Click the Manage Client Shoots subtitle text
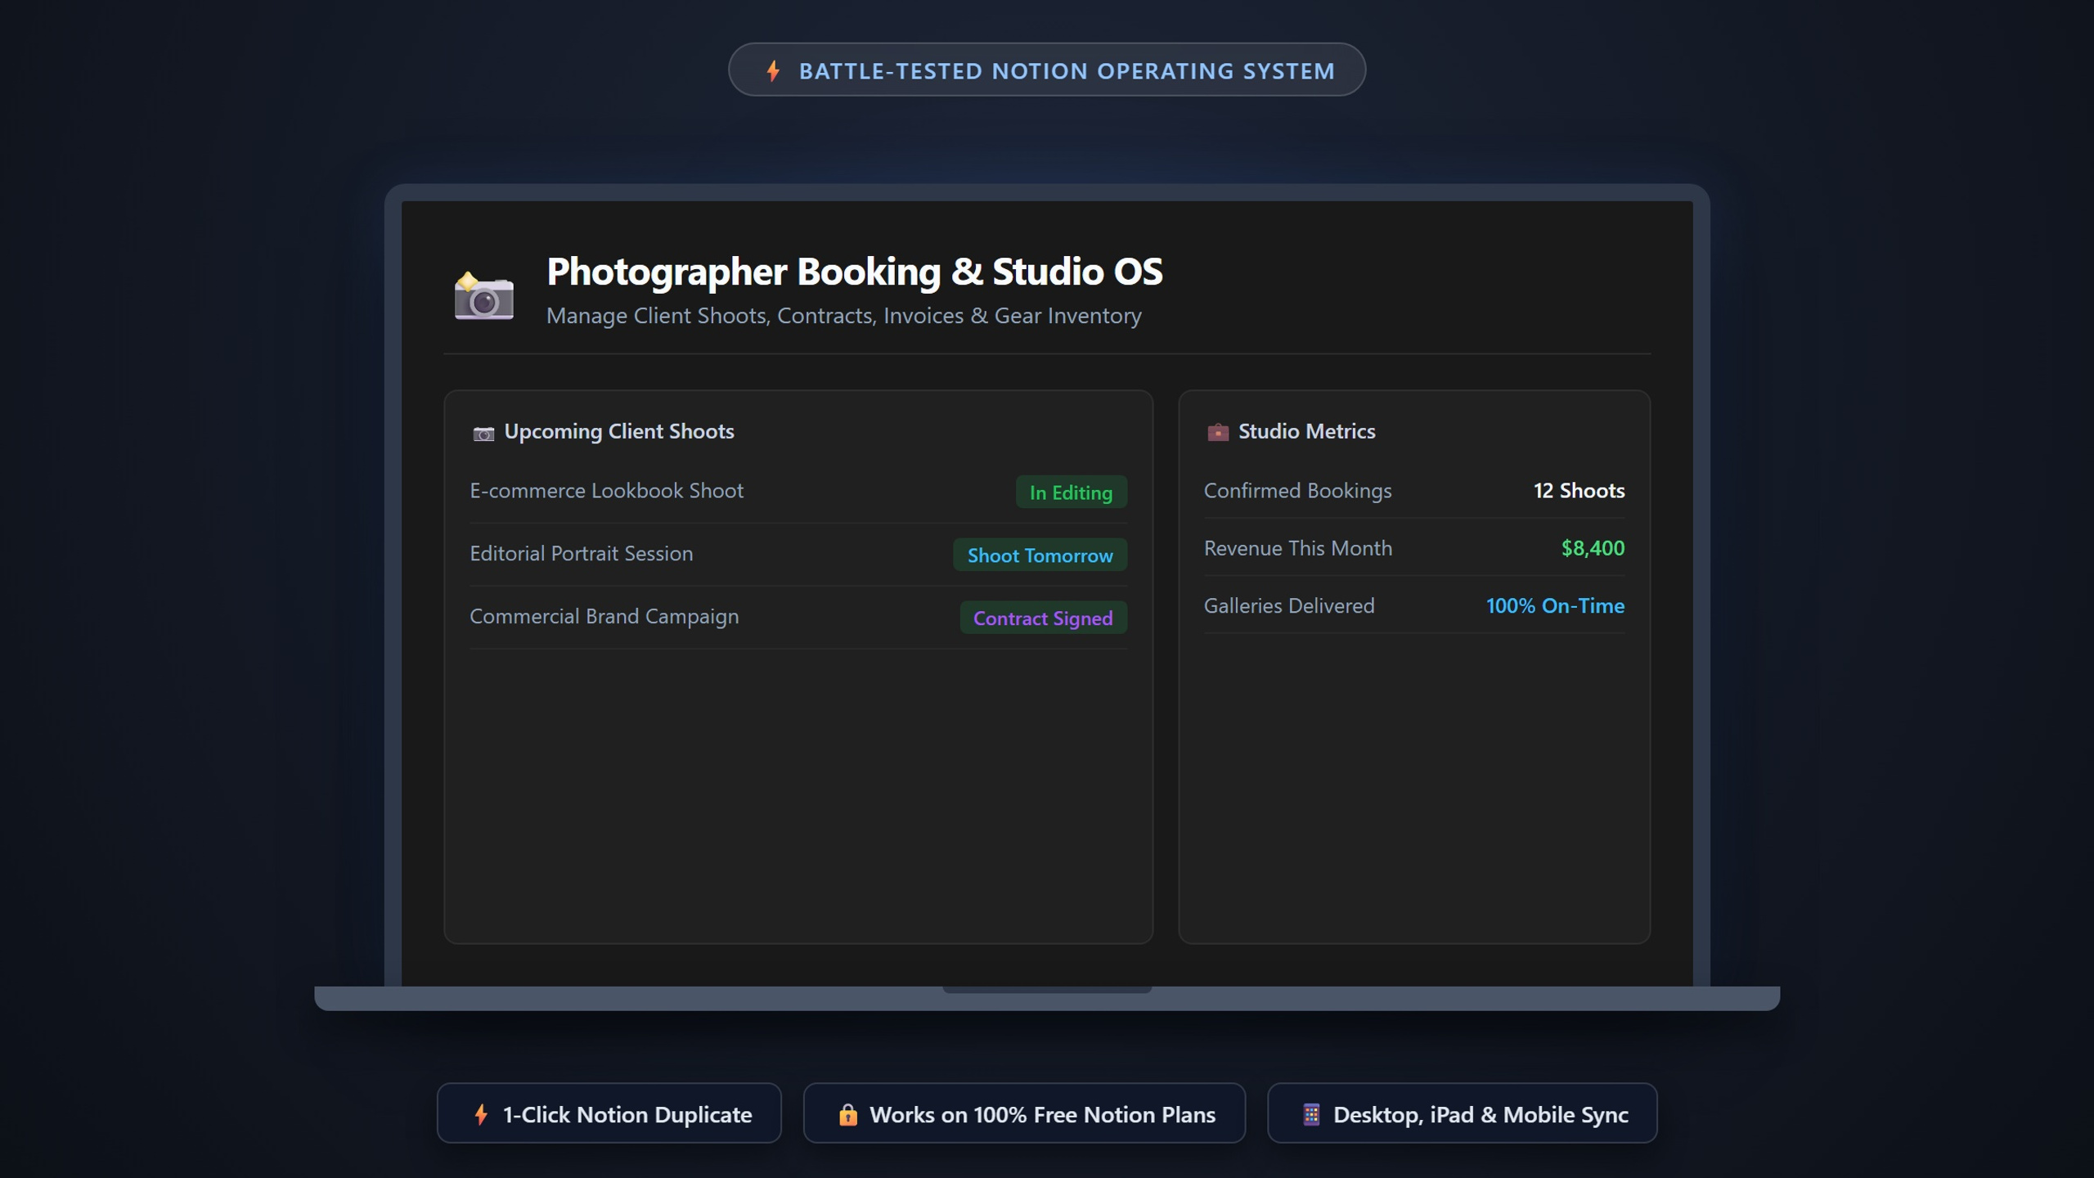The width and height of the screenshot is (2094, 1178). pos(843,316)
